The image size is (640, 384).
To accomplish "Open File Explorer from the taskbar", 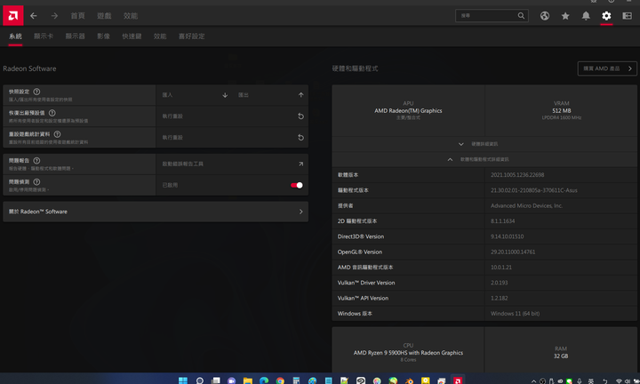I will 248,380.
